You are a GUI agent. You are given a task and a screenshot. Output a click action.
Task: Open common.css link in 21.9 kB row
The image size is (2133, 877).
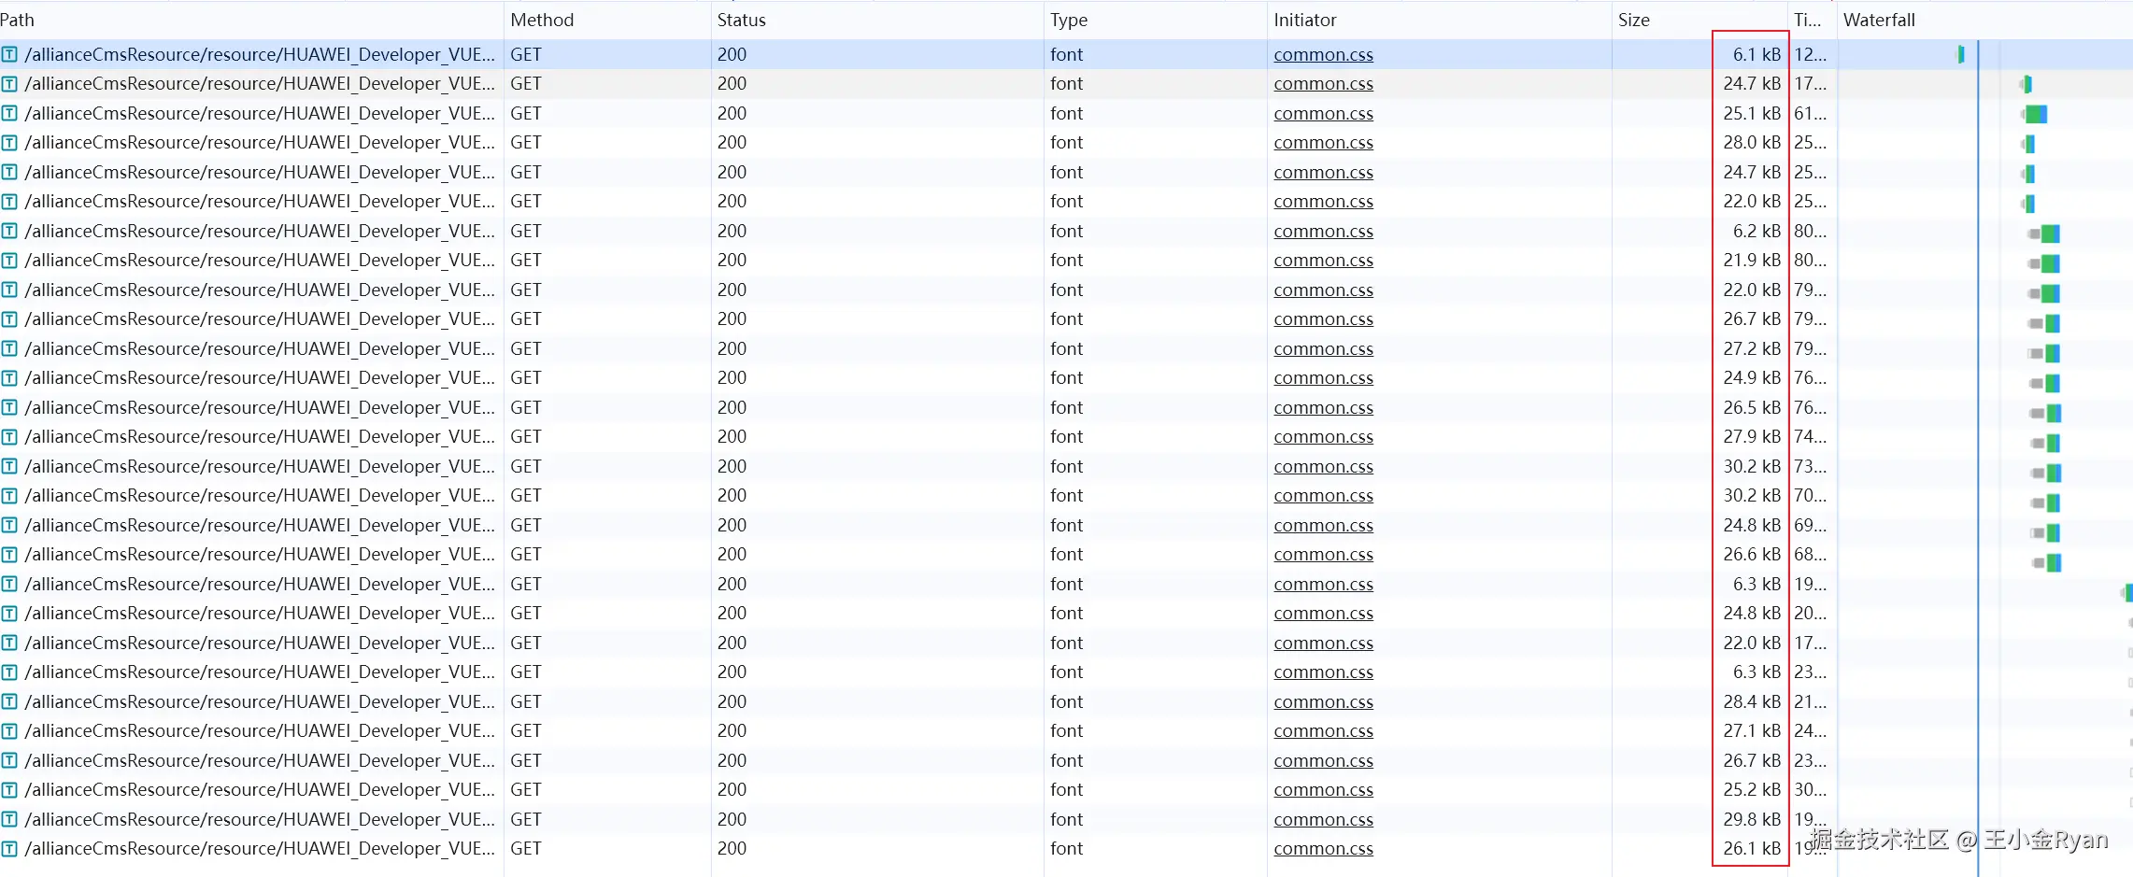[x=1323, y=261]
